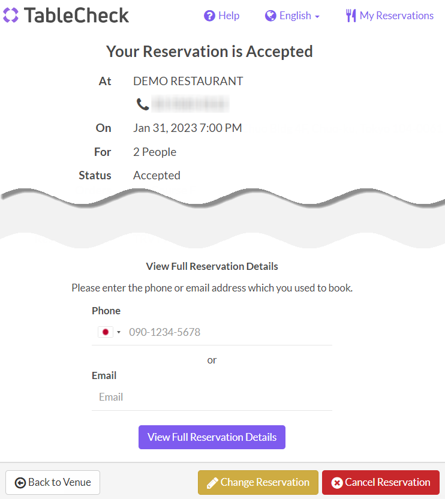Click the TableCheck logo icon
Screen dimensions: 445x499
(x=10, y=15)
